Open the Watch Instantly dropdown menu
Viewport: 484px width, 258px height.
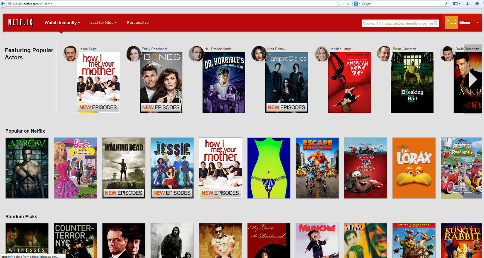pos(62,23)
